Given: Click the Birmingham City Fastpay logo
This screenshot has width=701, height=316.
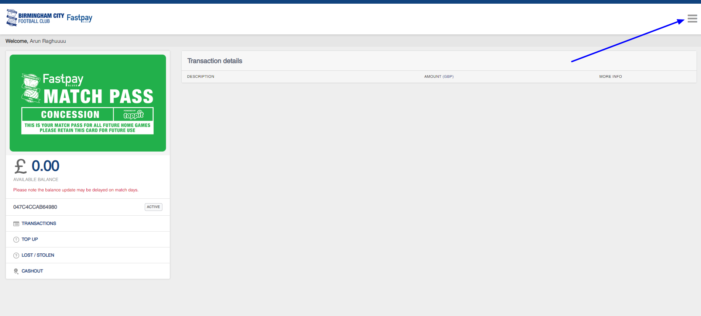Looking at the screenshot, I should [x=49, y=18].
